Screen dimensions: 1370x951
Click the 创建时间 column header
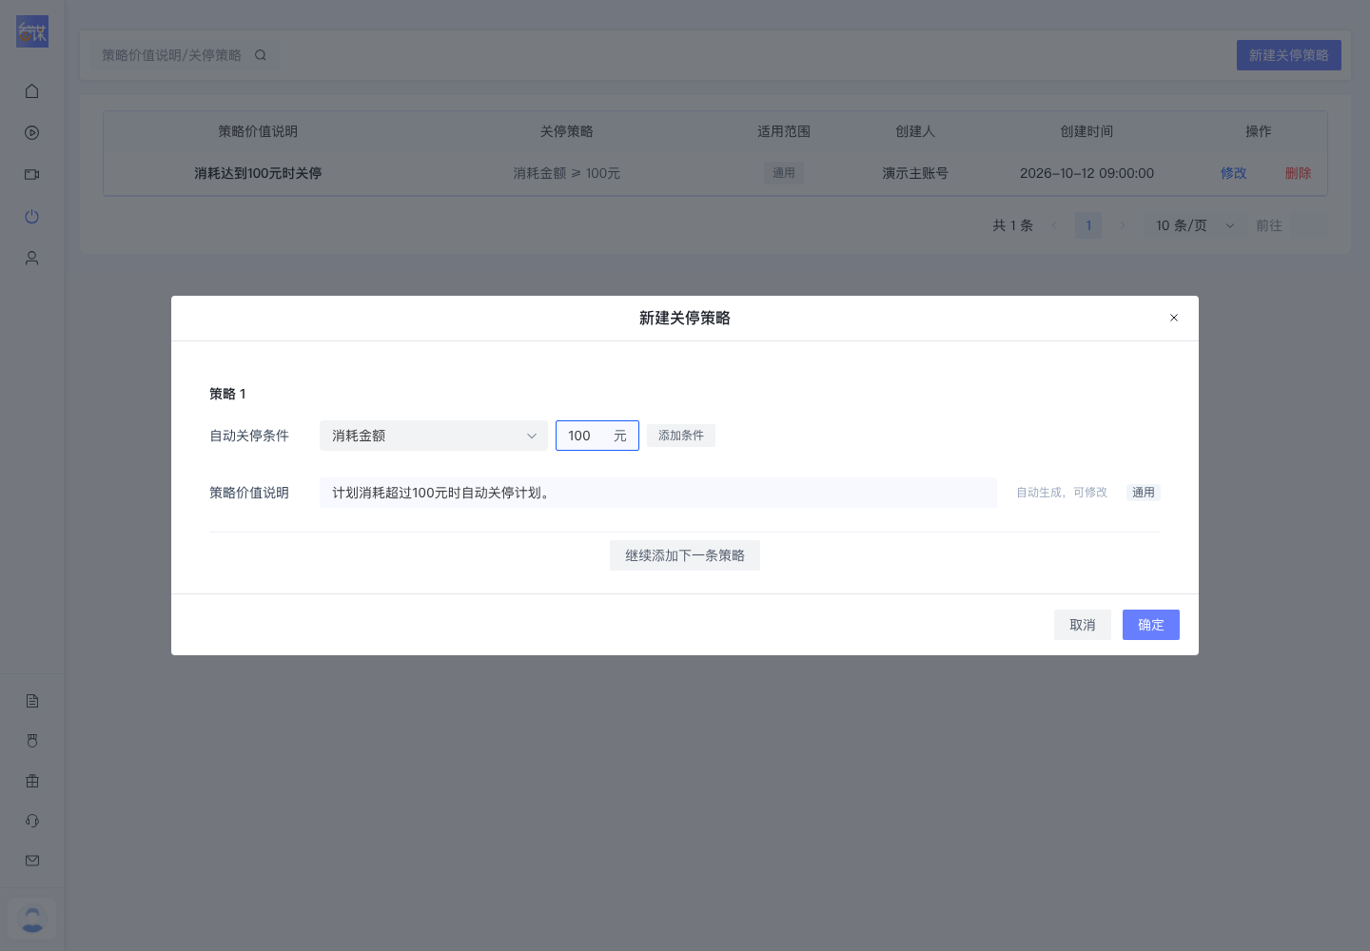pos(1087,131)
